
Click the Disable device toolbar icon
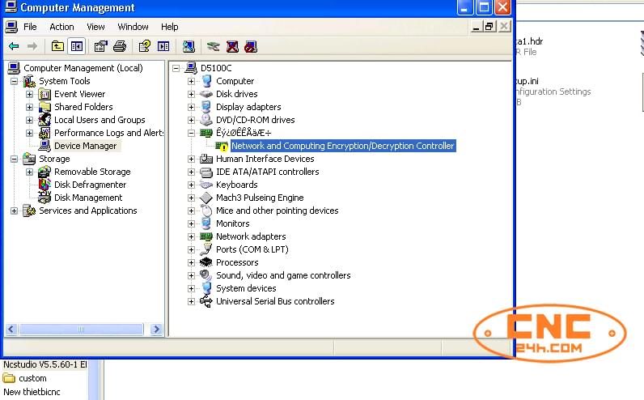point(251,46)
